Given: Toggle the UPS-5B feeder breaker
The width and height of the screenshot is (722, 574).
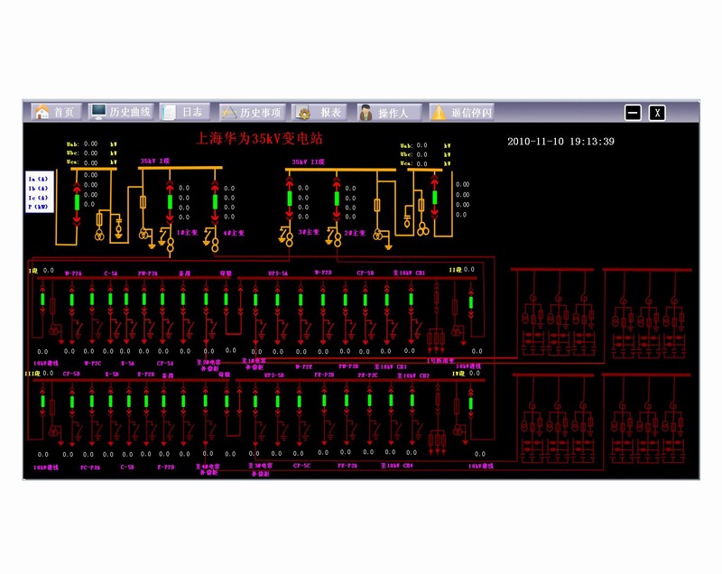Looking at the screenshot, I should (277, 402).
